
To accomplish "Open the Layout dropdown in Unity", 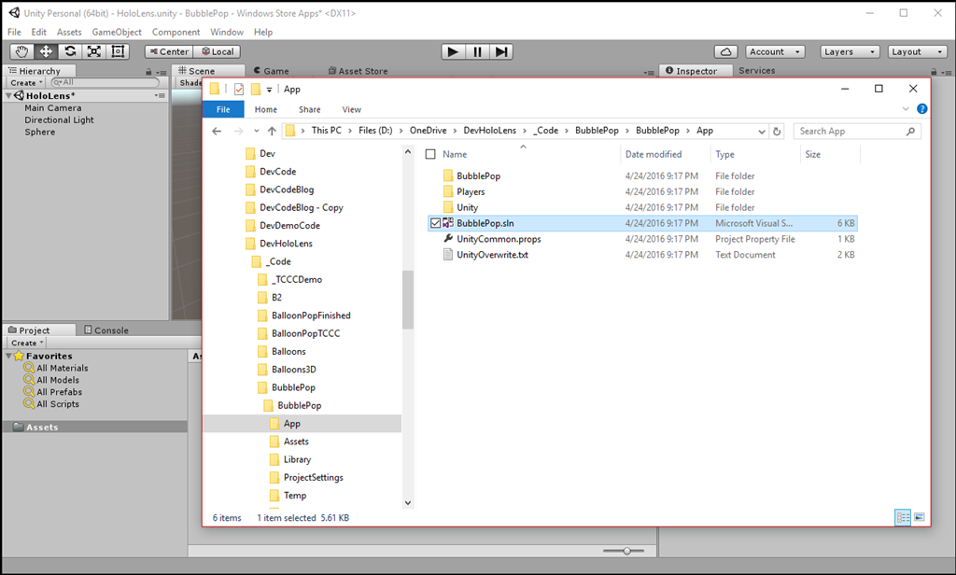I will (918, 52).
